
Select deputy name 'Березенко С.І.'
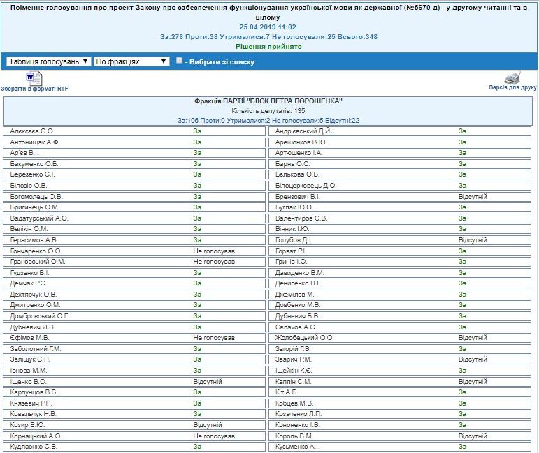32,174
